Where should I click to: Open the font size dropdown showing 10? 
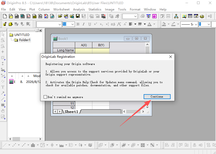tap(72, 24)
